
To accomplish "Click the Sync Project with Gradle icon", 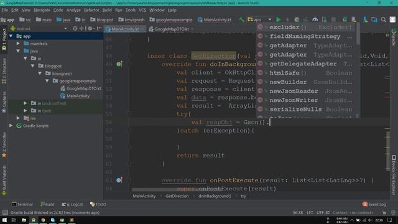I will point(345,19).
